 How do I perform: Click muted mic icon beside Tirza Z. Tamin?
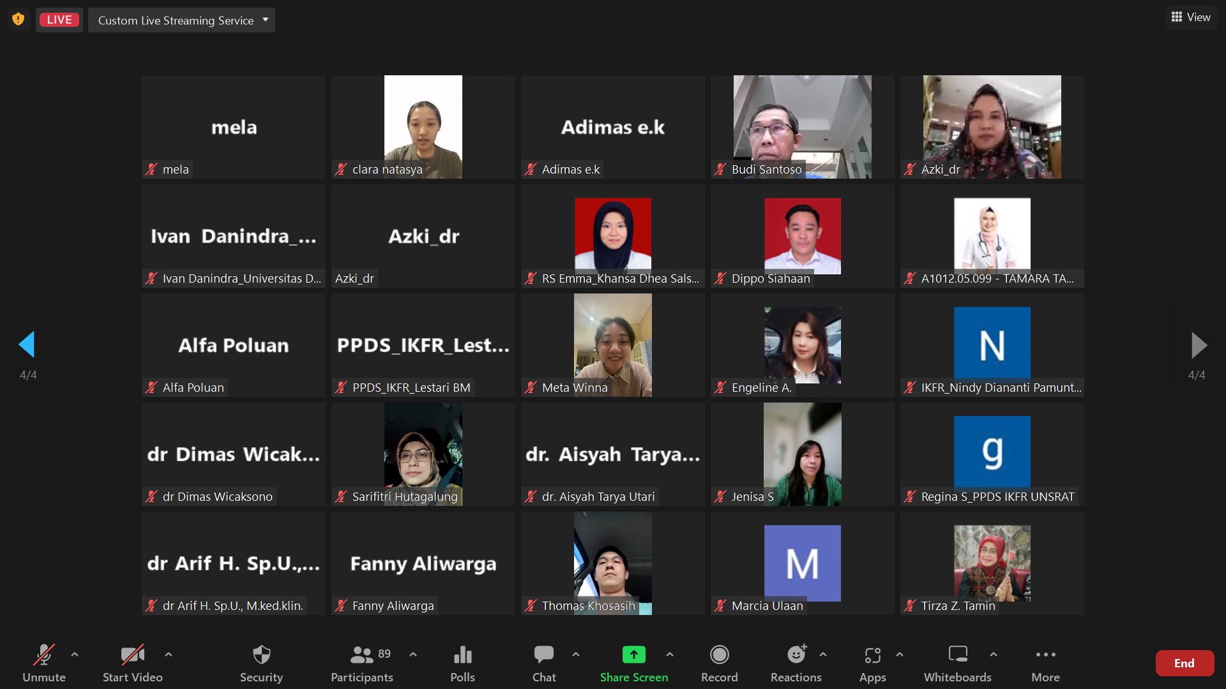[x=910, y=606]
